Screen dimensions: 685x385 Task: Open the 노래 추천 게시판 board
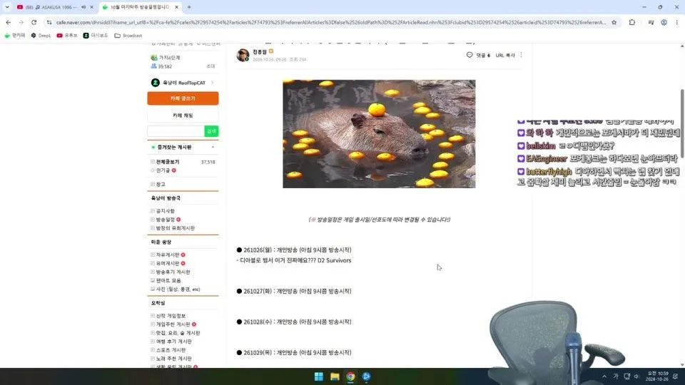173,359
